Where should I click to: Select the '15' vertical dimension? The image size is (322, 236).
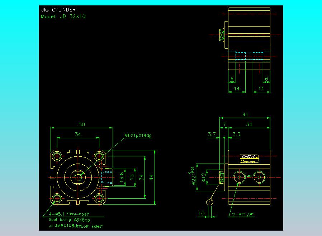[x=132, y=177]
